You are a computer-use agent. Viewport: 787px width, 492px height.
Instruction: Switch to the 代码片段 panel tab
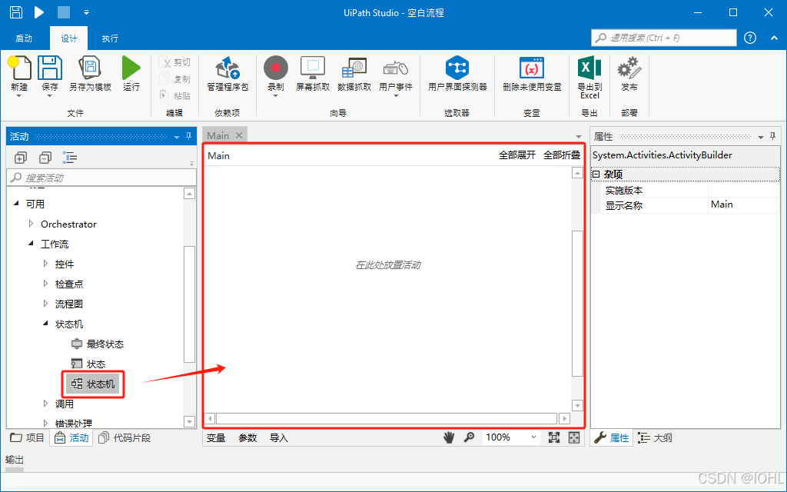(125, 437)
